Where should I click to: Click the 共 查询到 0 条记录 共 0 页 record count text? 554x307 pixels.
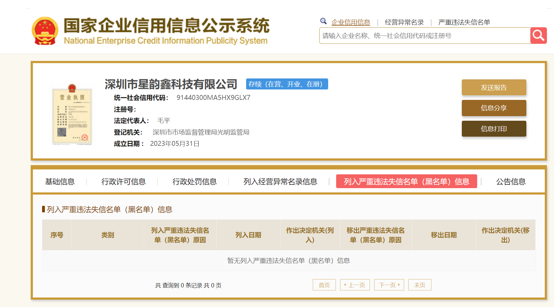188,285
